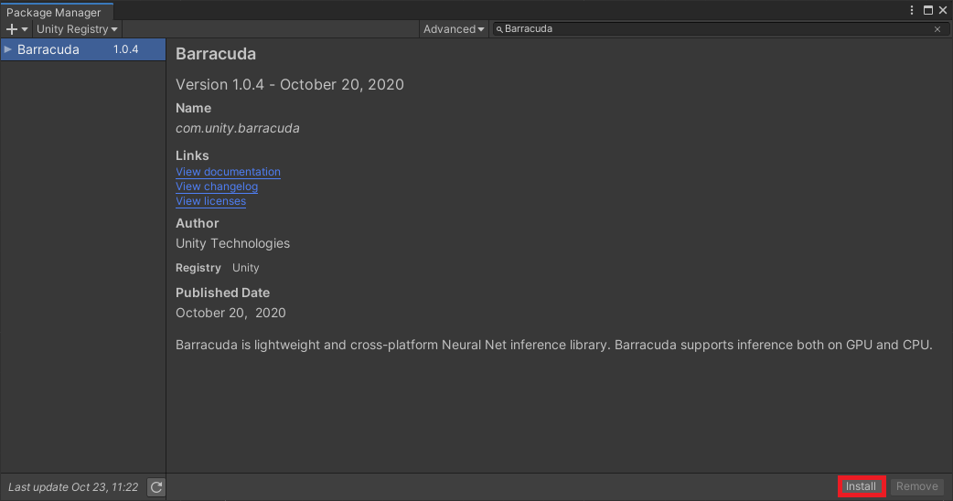Open the View documentation link
953x501 pixels.
228,172
